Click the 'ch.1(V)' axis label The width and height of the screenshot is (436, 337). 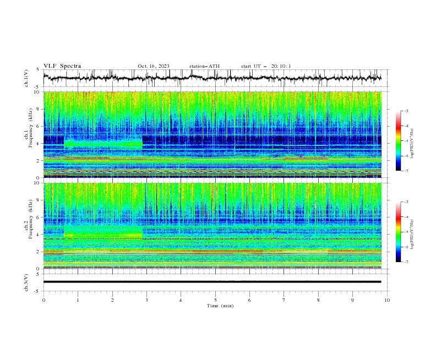click(26, 78)
